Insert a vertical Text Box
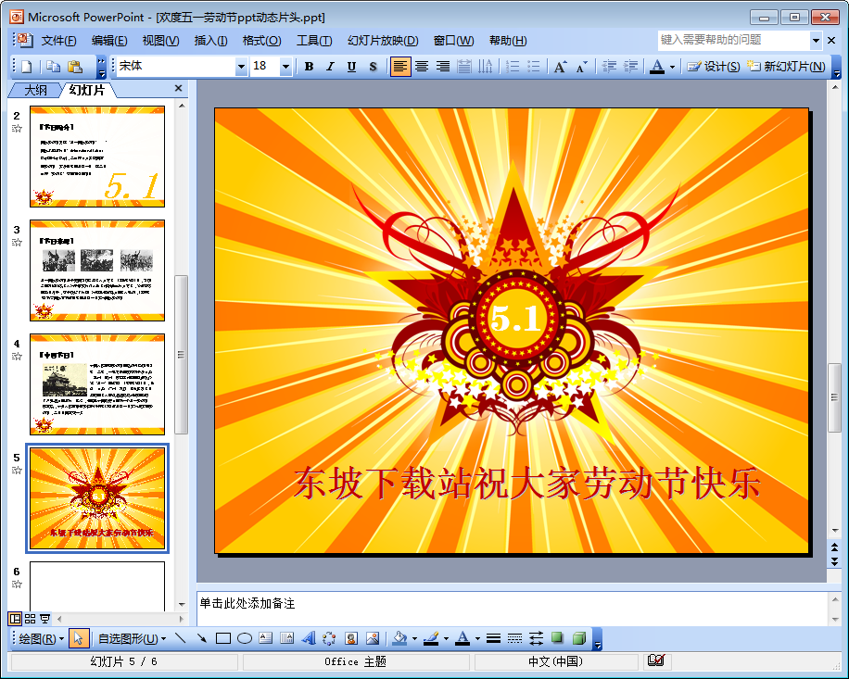849x679 pixels. tap(287, 639)
